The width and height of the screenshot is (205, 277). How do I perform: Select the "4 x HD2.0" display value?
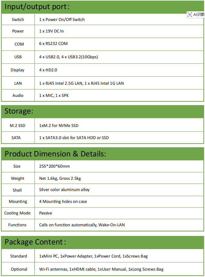tap(48, 70)
